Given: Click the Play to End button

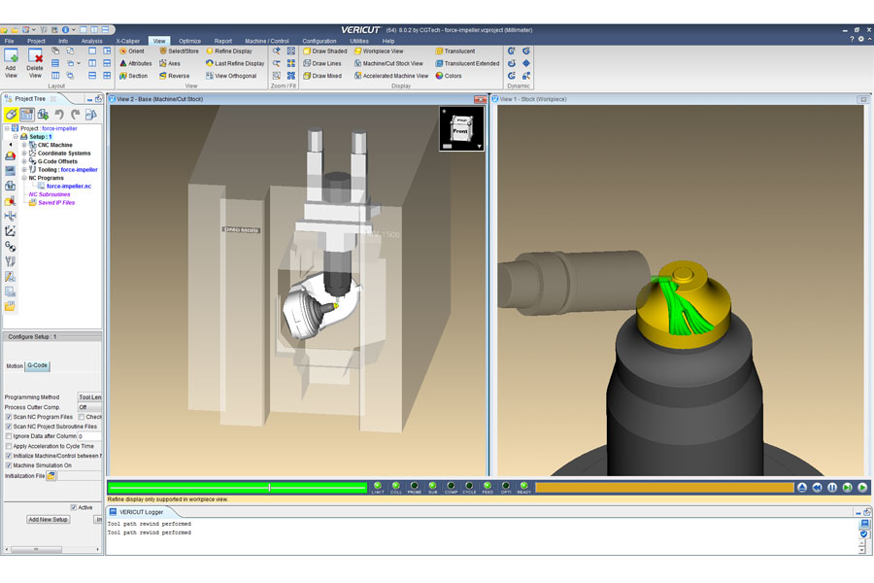Looking at the screenshot, I should 862,488.
